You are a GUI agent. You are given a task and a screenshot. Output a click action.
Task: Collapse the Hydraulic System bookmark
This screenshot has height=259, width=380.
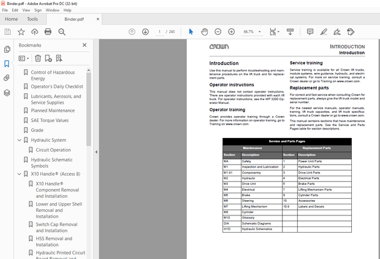(25, 141)
